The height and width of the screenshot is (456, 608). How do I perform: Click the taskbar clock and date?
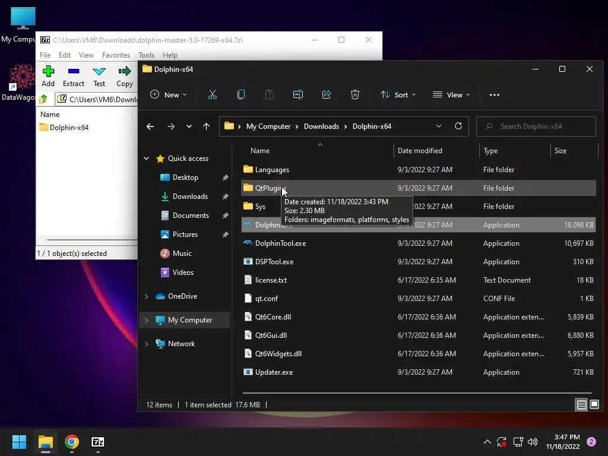(563, 442)
